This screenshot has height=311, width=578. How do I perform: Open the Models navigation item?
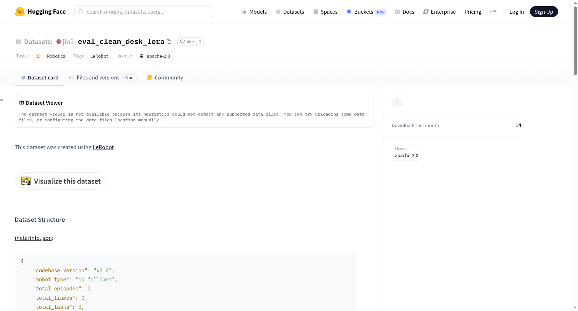click(254, 12)
